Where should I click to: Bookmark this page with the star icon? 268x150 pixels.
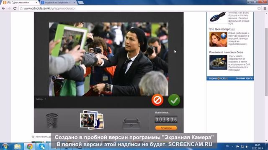(259, 8)
